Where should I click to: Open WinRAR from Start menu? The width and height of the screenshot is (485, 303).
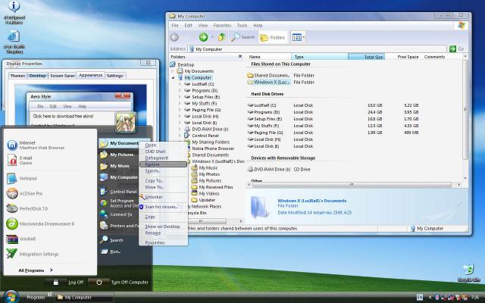21,239
